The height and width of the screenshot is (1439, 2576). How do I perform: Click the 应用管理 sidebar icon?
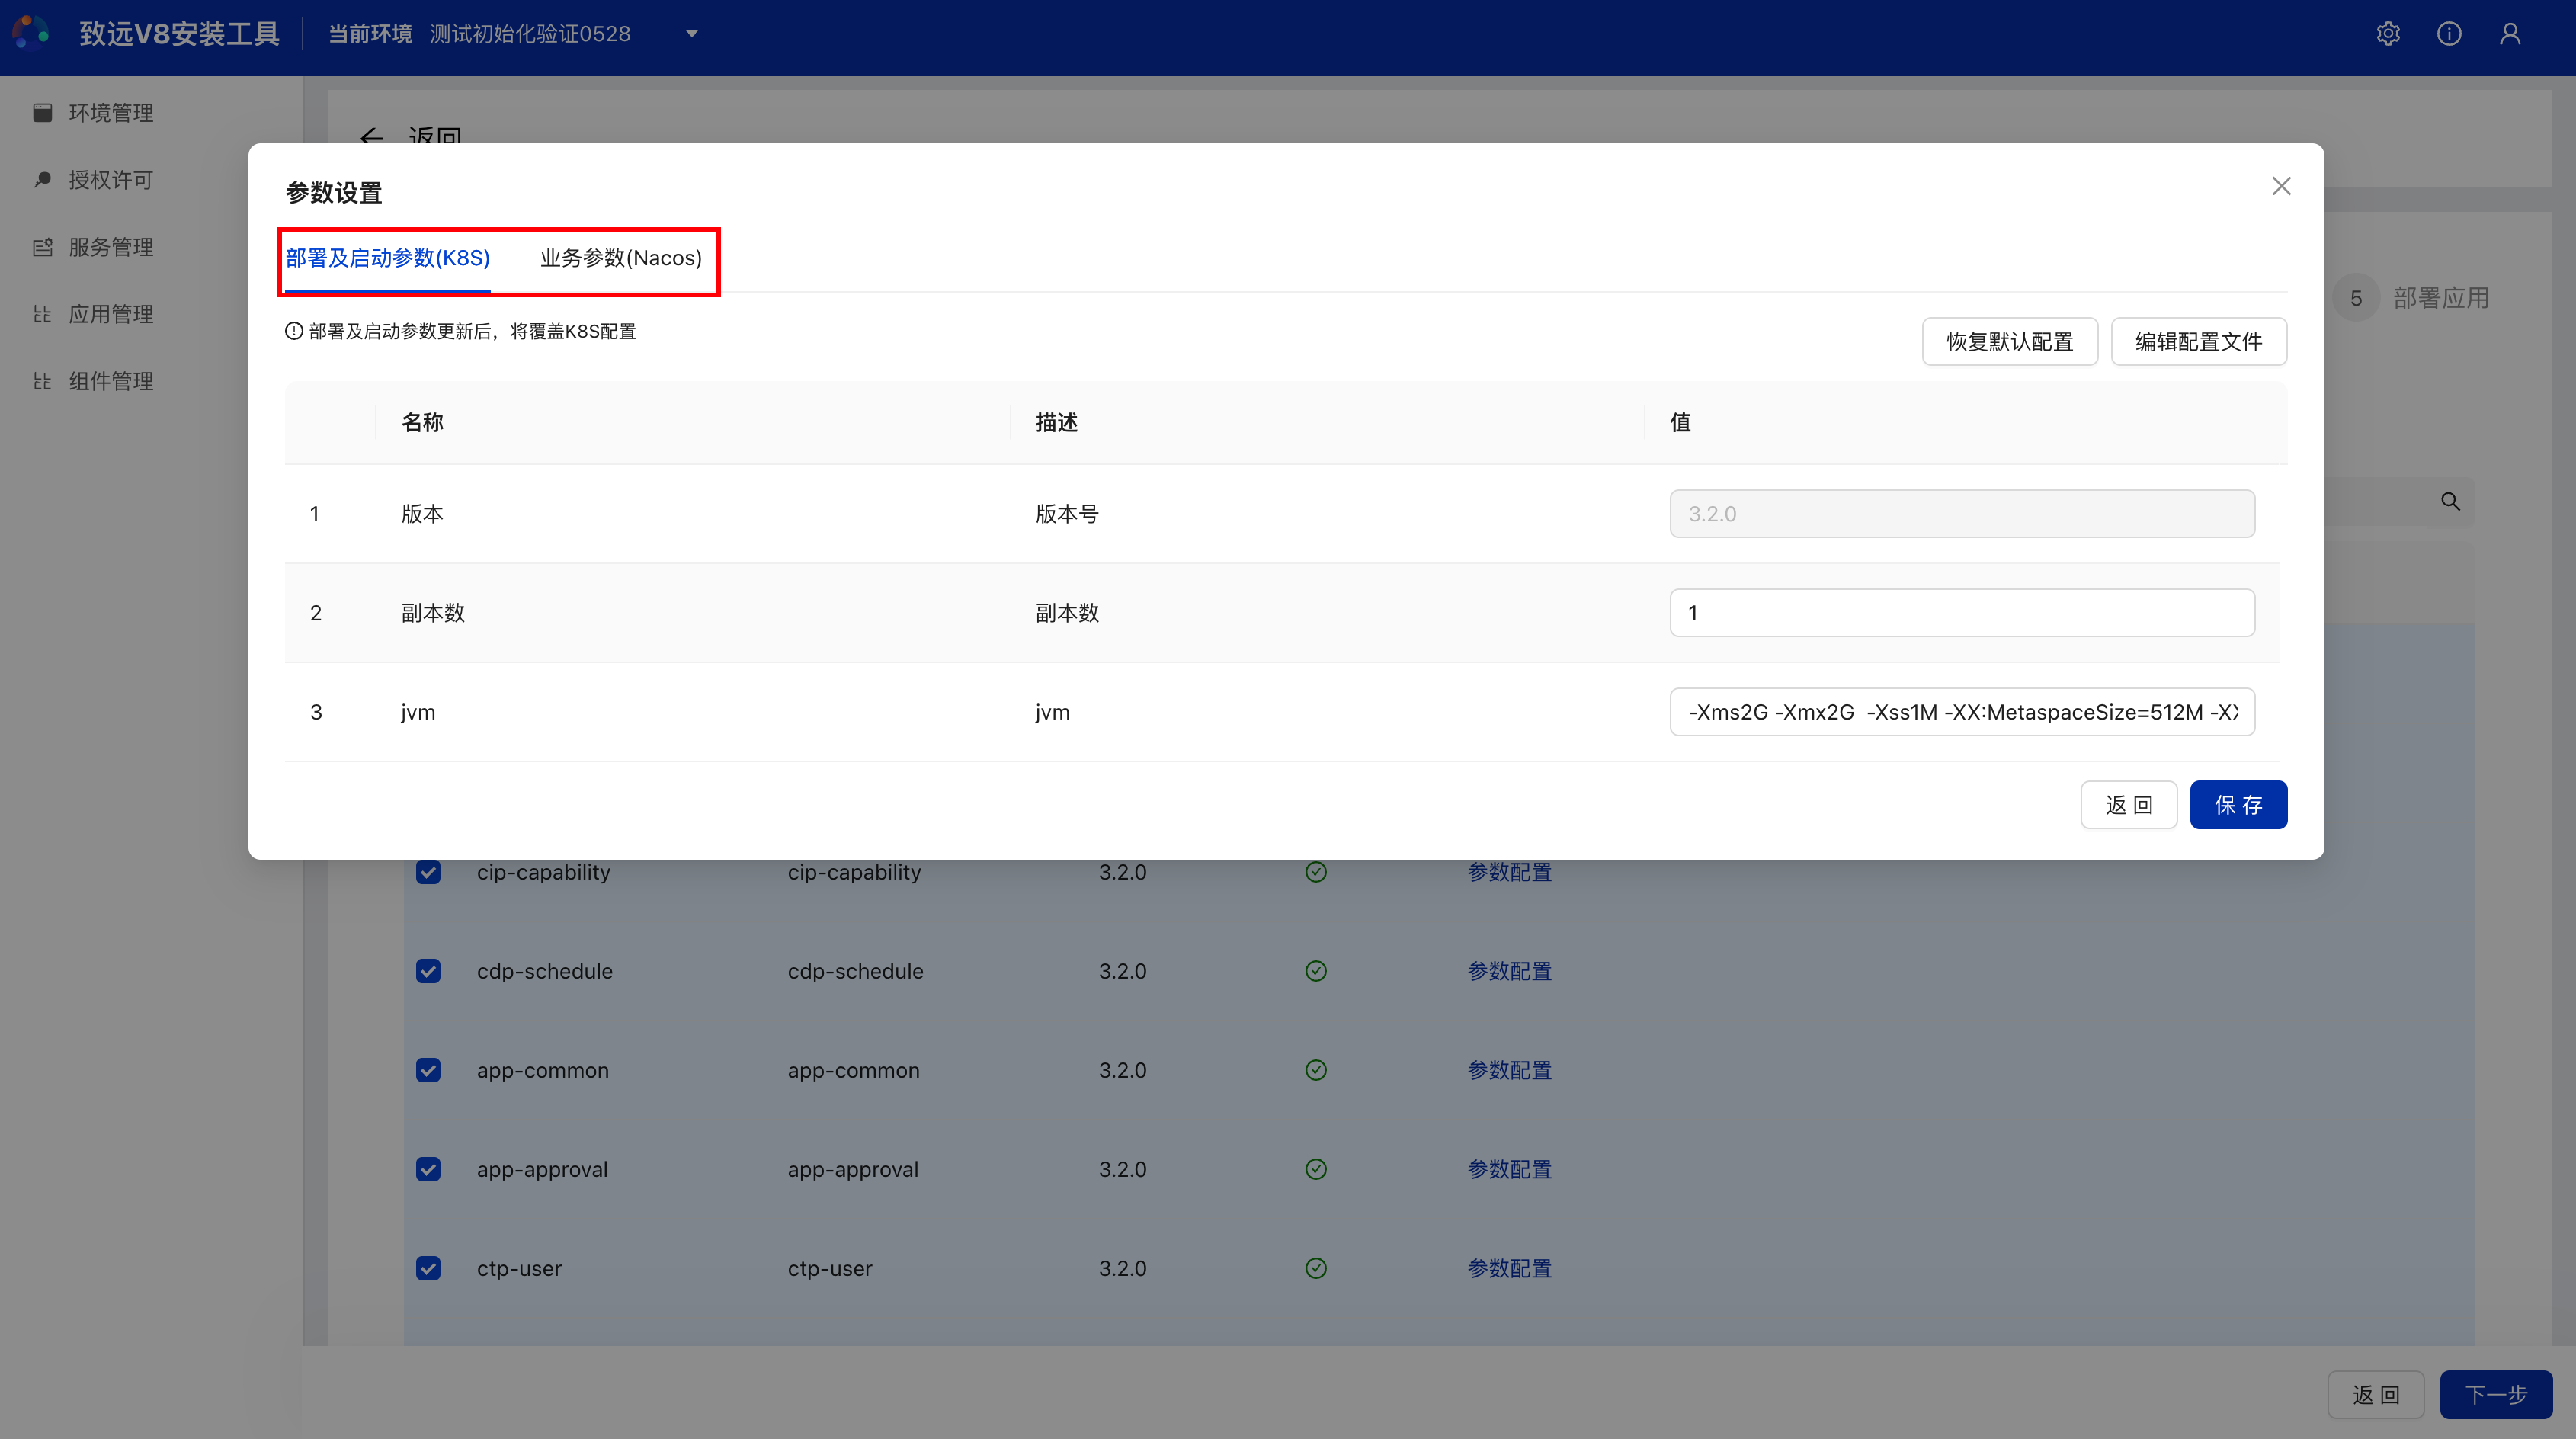pos(42,314)
